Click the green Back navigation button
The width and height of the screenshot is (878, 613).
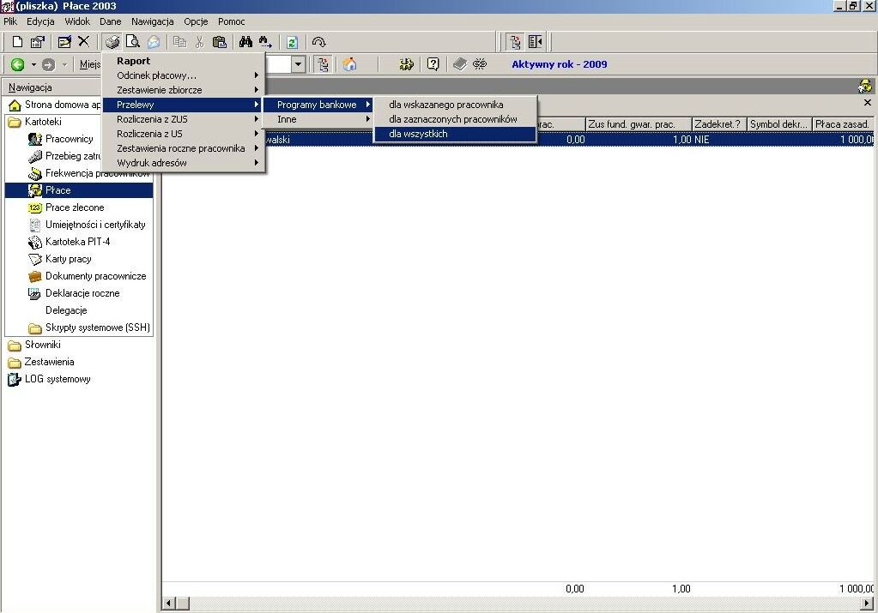pos(18,64)
